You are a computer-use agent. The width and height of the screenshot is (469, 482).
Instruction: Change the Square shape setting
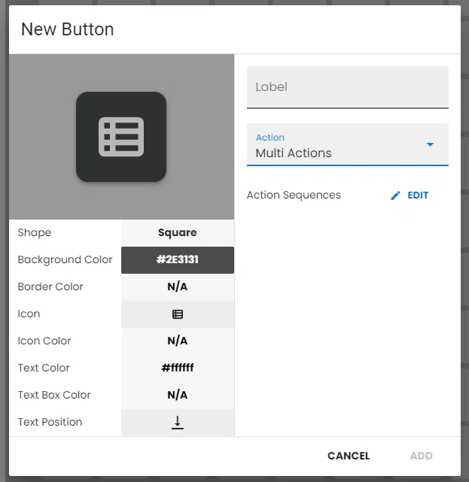(x=178, y=232)
